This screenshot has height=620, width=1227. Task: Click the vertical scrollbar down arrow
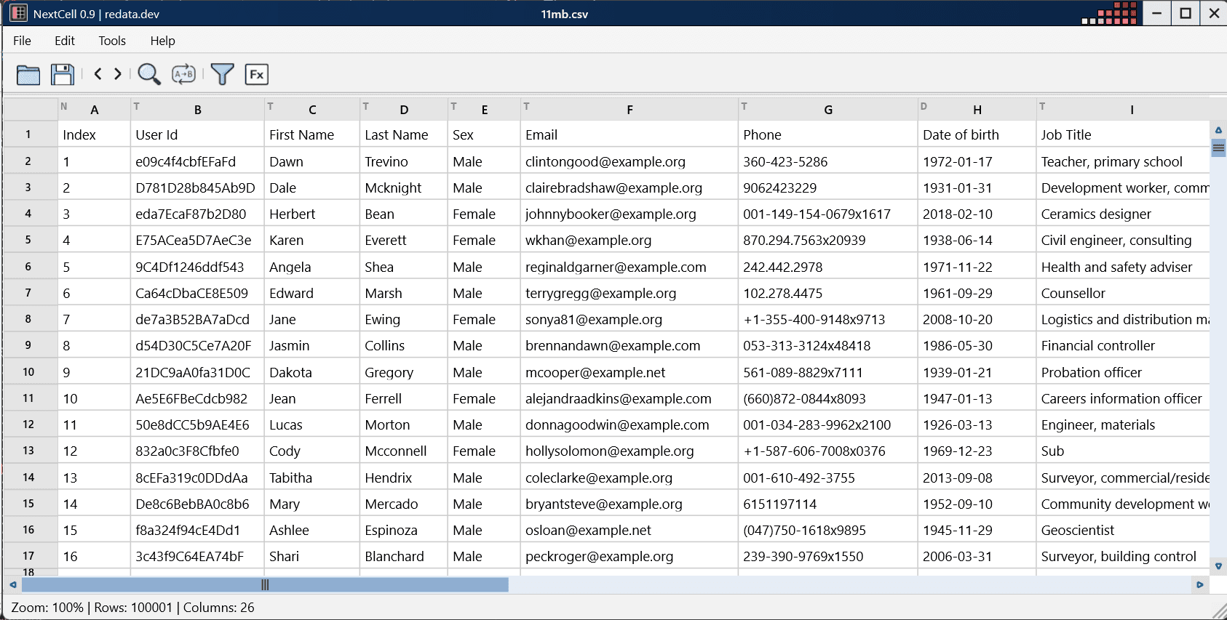click(x=1218, y=565)
